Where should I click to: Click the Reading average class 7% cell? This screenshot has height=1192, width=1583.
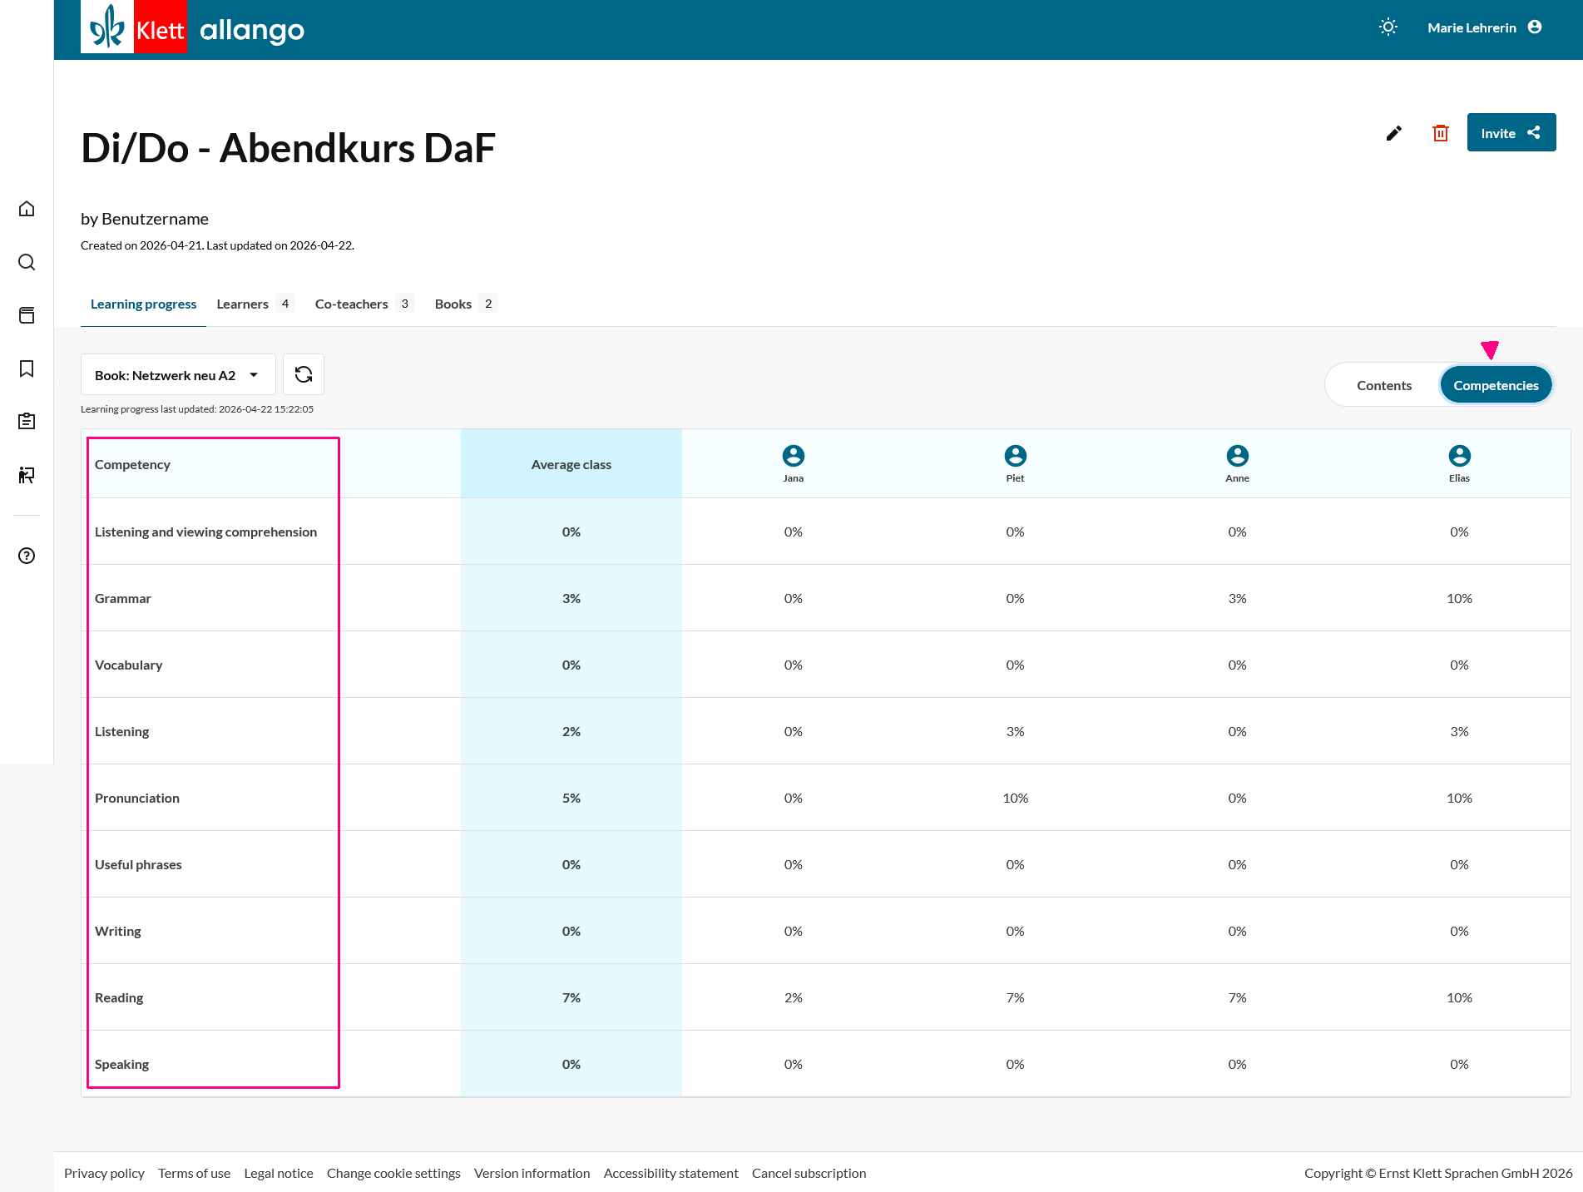(571, 997)
